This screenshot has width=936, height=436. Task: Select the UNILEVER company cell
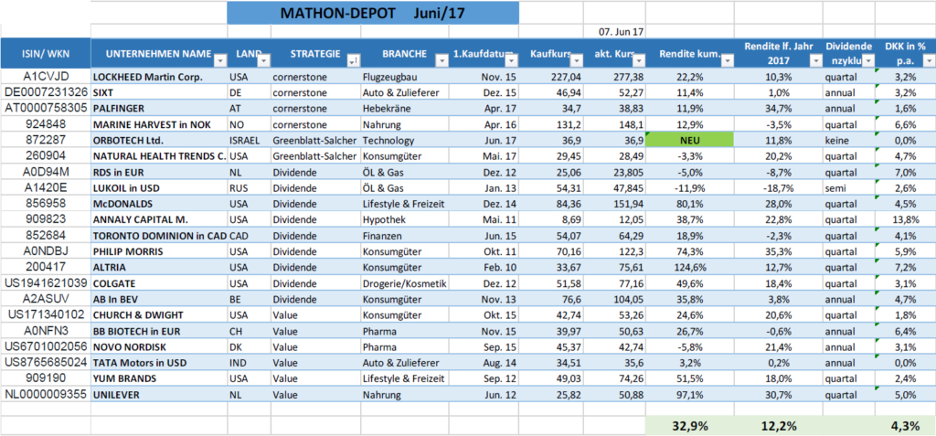pyautogui.click(x=159, y=395)
